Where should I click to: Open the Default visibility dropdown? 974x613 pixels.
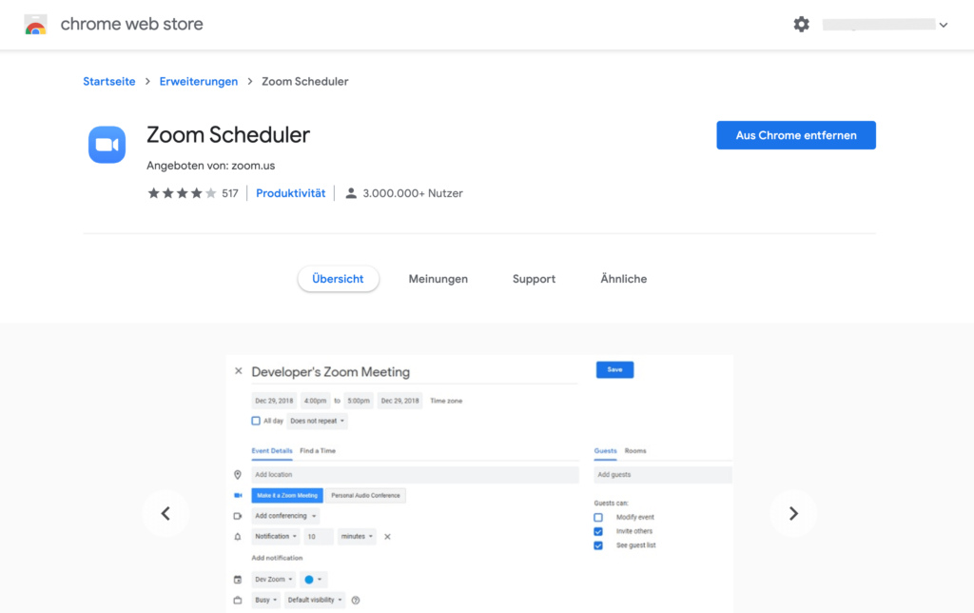pos(314,600)
